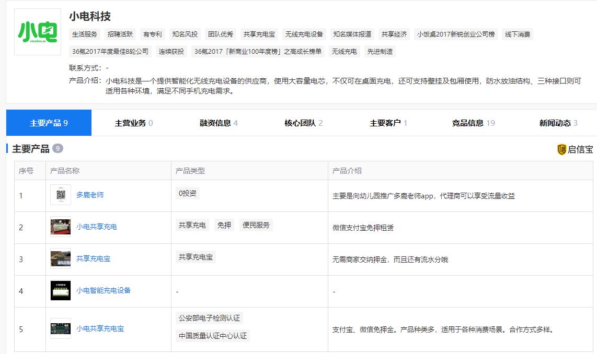Click the 知名风投 tag
The width and height of the screenshot is (597, 354).
tap(185, 34)
